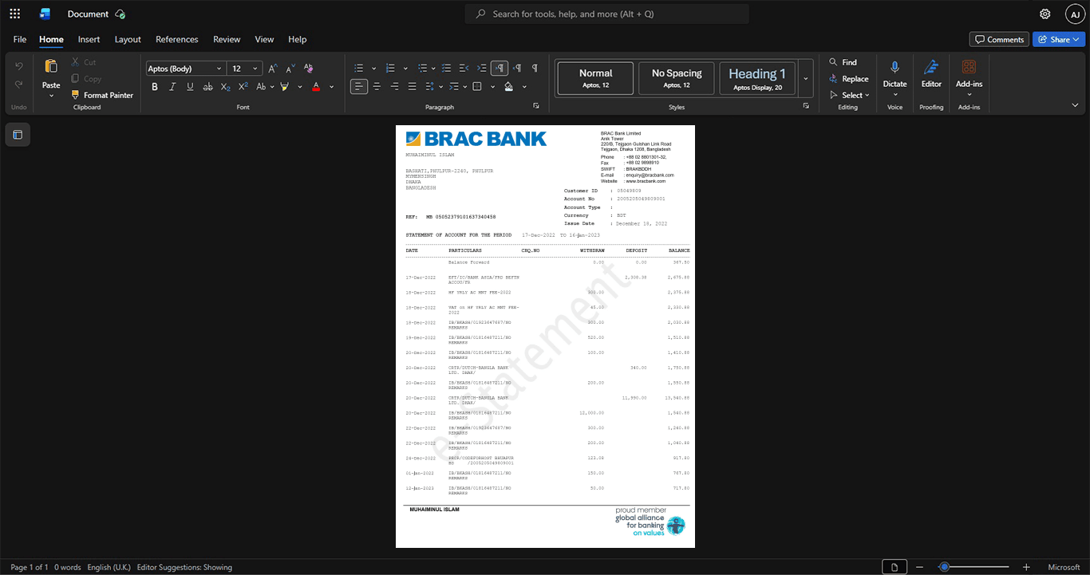Click the Bullets list icon
This screenshot has height=575, width=1090.
tap(359, 69)
